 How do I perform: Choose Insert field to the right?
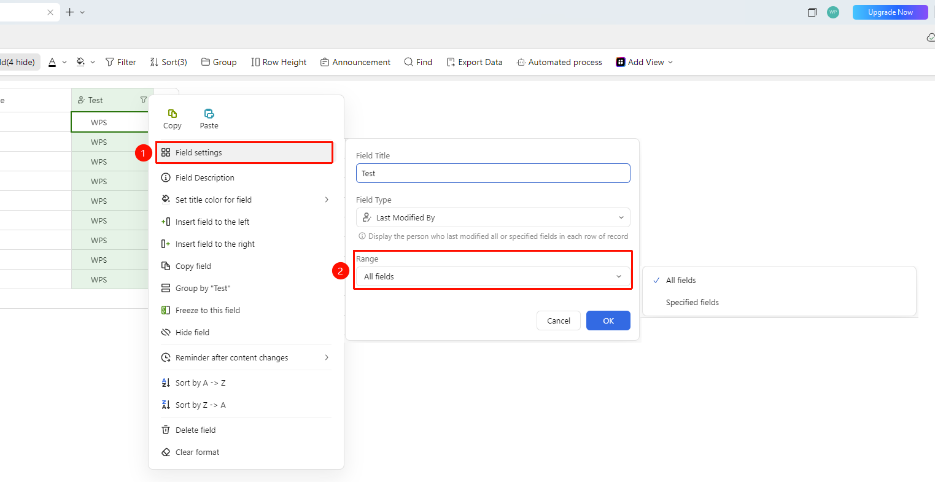[246, 244]
